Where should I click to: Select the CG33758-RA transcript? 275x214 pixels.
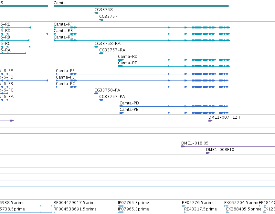tap(96, 47)
